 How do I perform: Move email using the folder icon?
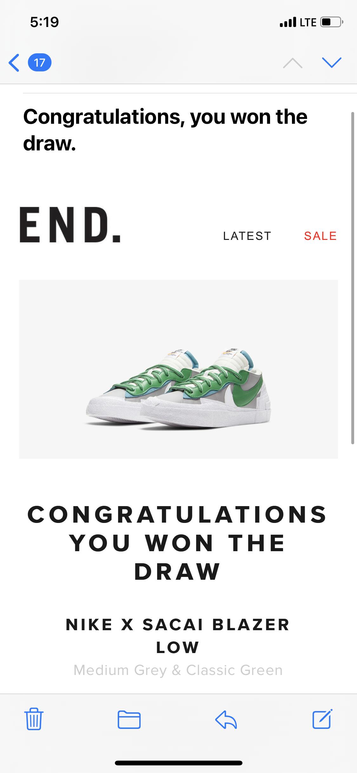pyautogui.click(x=129, y=719)
